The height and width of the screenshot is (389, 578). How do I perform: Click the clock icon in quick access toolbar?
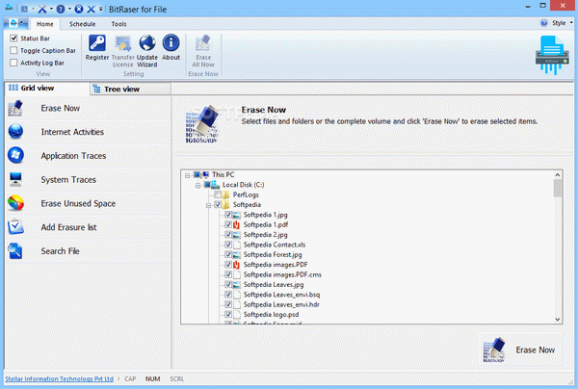click(x=24, y=9)
